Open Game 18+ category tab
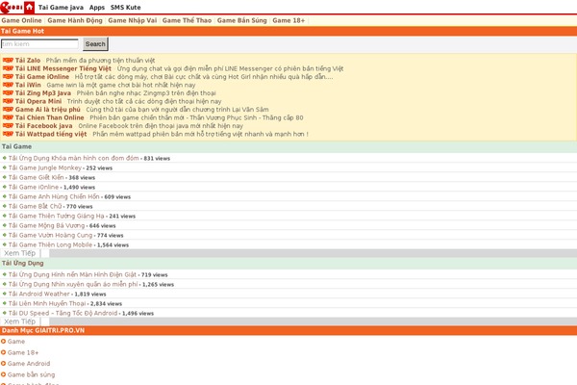 (x=288, y=20)
